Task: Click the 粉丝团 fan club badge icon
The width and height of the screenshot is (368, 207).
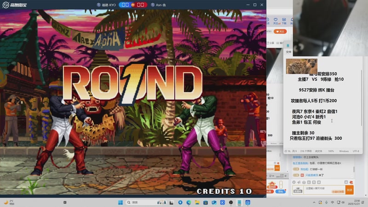Action: 272,185
